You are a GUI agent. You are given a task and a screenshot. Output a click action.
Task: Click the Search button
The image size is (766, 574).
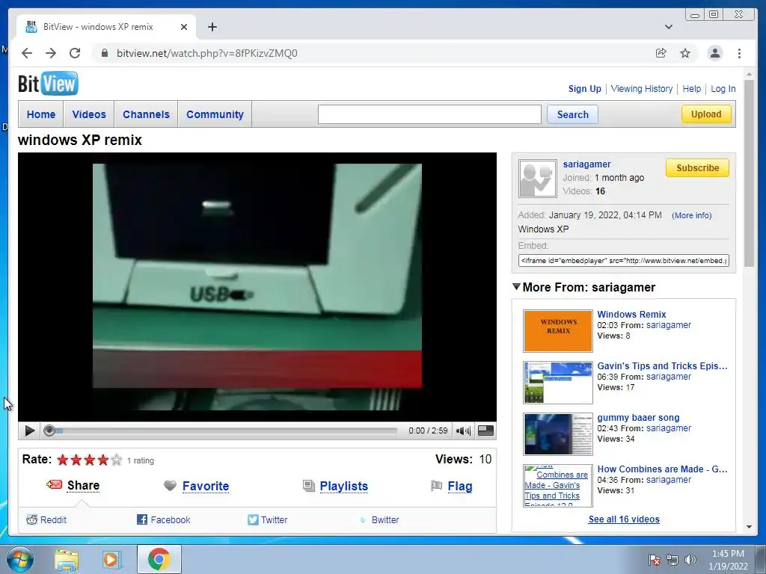coord(572,114)
